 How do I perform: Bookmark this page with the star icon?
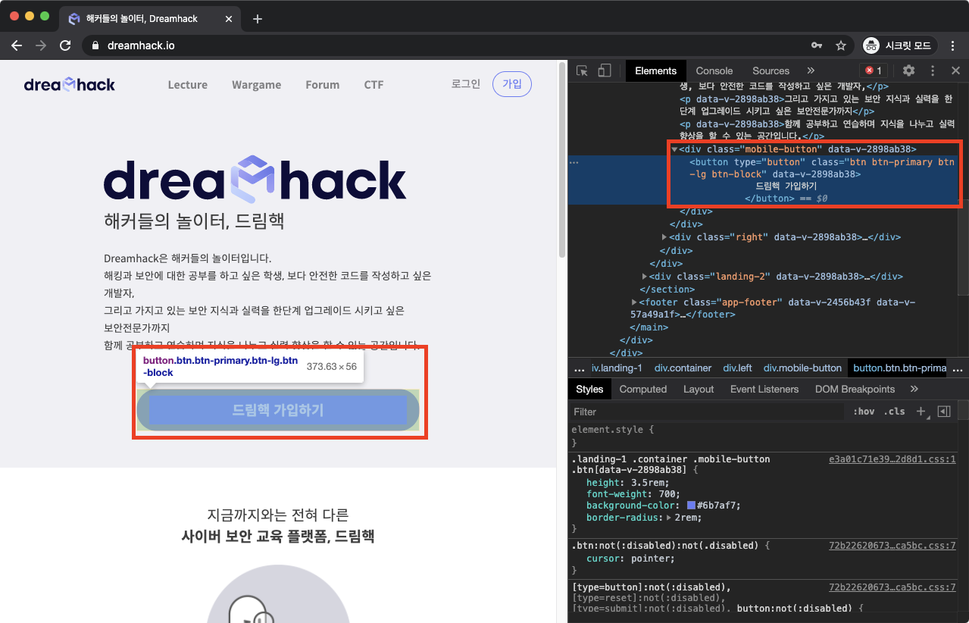[x=840, y=45]
